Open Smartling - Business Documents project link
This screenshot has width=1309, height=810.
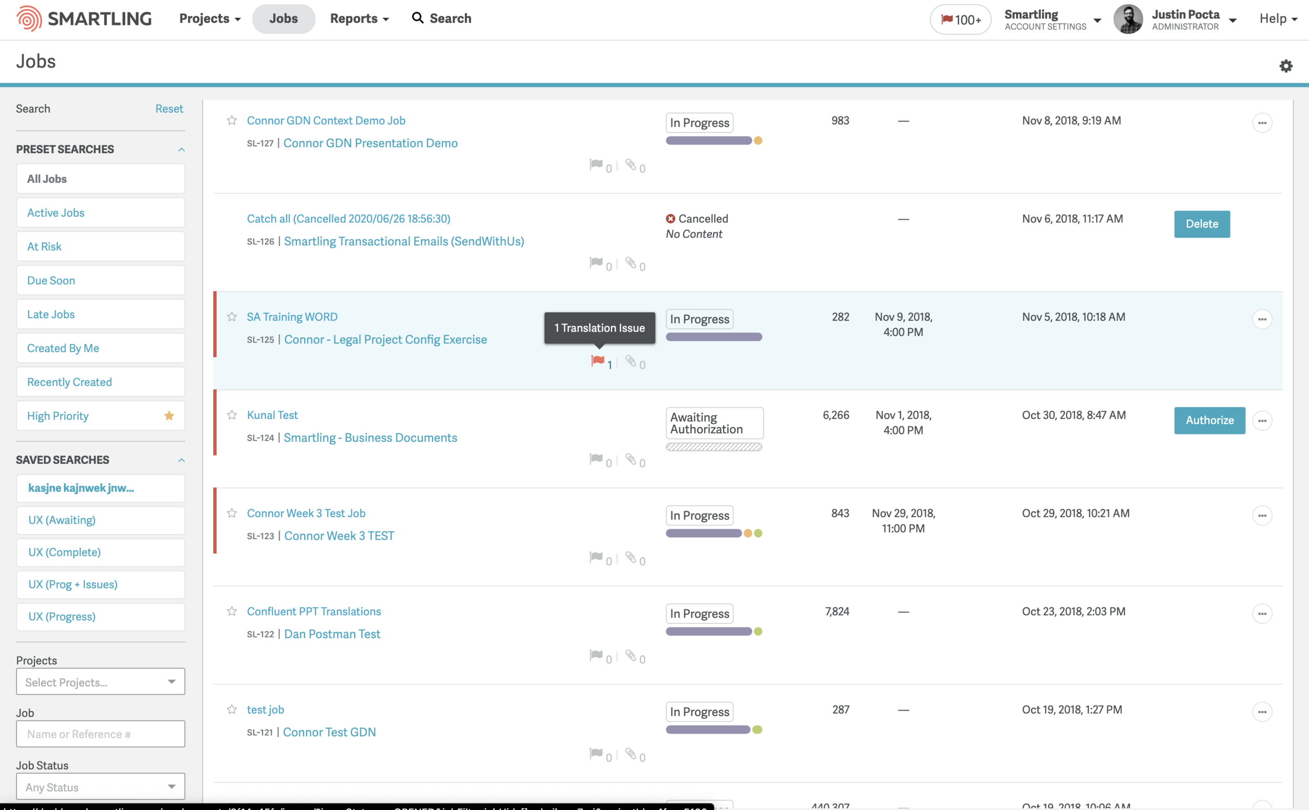click(x=371, y=438)
